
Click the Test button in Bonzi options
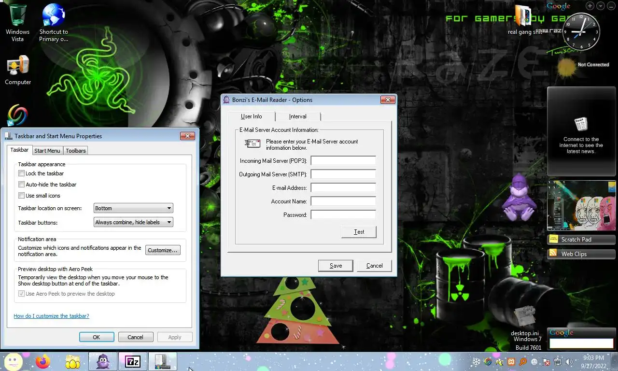[x=359, y=232]
